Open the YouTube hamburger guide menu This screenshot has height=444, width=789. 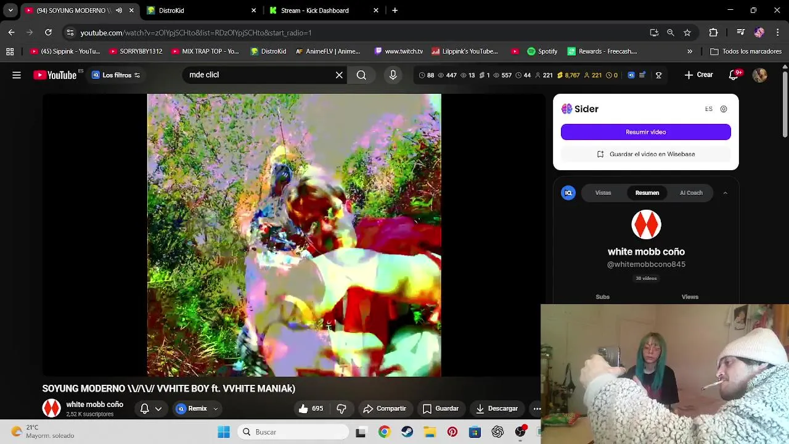click(x=17, y=75)
